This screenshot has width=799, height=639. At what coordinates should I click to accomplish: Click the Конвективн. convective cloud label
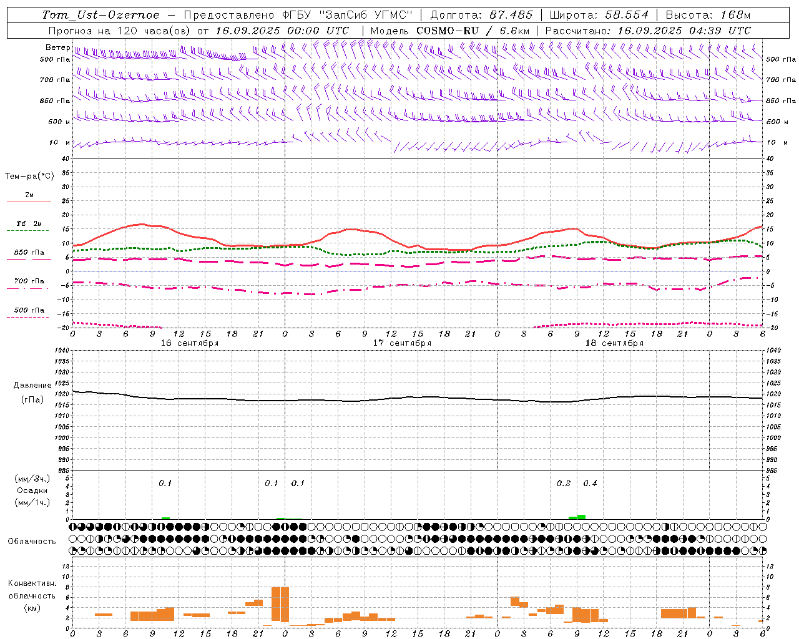(32, 583)
